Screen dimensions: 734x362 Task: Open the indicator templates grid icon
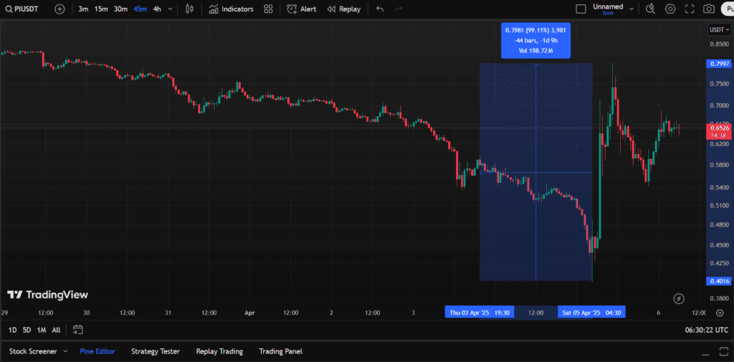pos(268,9)
